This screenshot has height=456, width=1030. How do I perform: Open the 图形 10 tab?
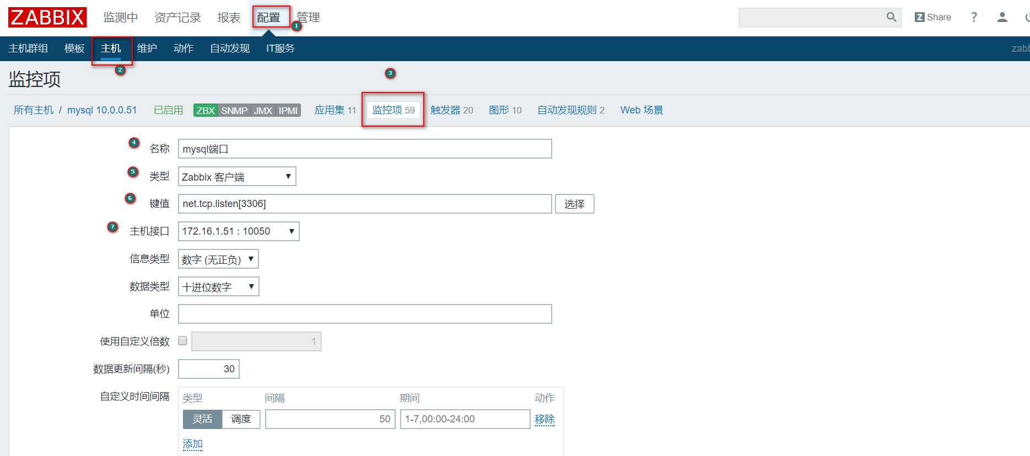click(x=505, y=110)
